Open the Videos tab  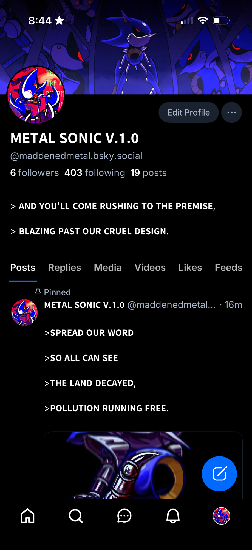[x=150, y=268]
